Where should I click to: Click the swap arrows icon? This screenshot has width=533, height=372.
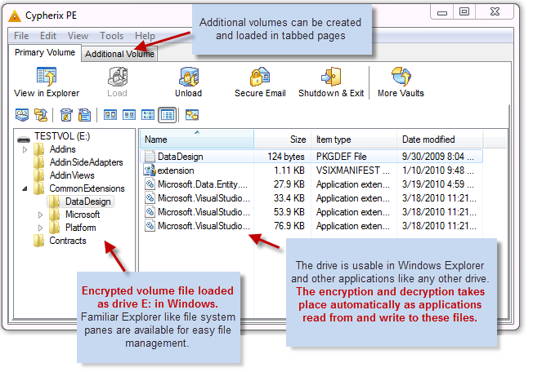click(x=192, y=115)
